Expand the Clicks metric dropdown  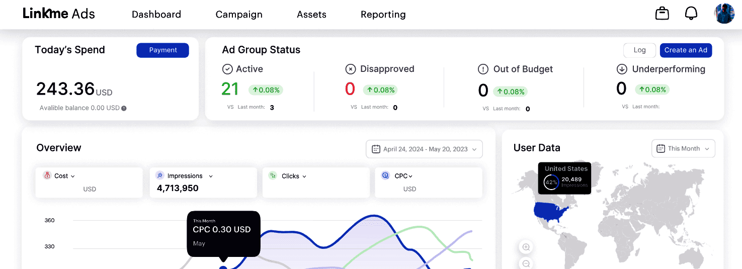coord(304,176)
